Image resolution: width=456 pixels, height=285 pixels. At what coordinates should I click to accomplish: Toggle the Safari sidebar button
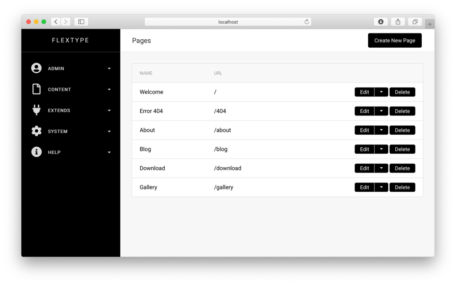click(x=81, y=21)
